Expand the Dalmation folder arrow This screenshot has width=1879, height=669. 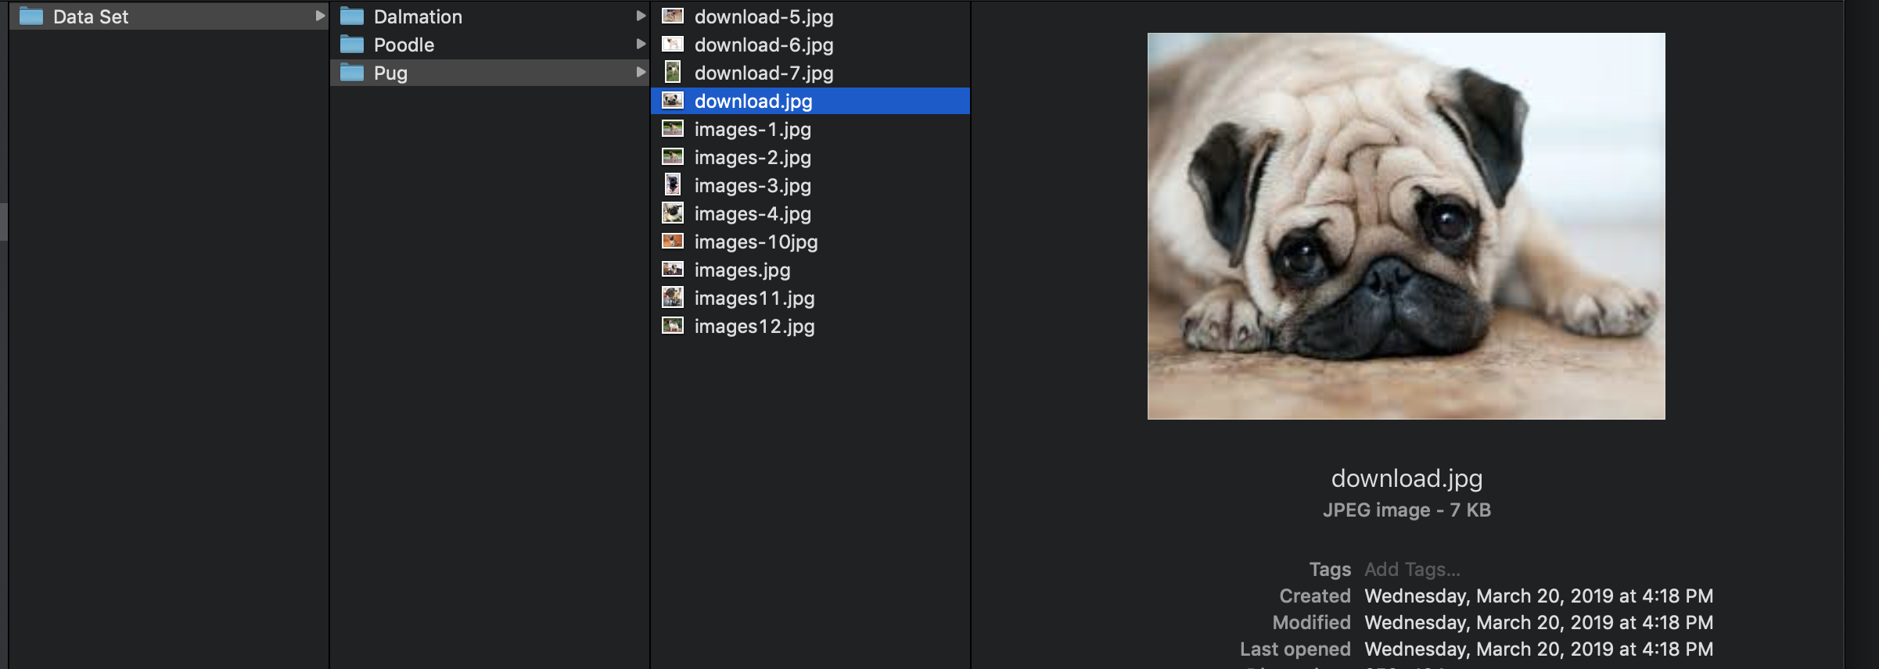[641, 16]
